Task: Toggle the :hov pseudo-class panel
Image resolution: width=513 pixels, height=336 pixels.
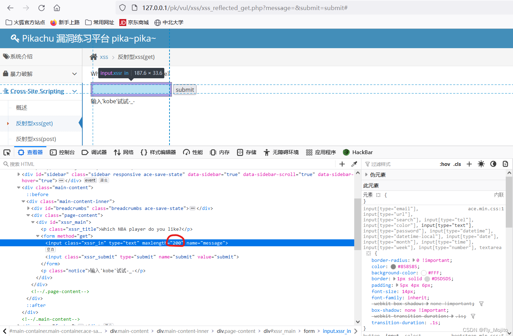Action: point(445,164)
